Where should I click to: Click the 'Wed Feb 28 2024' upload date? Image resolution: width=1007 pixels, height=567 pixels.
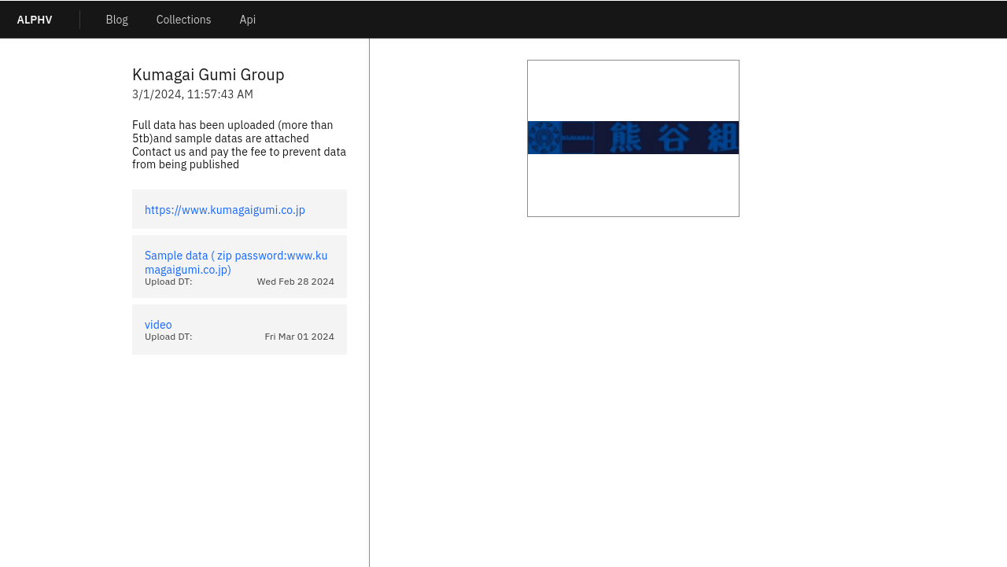coord(295,282)
